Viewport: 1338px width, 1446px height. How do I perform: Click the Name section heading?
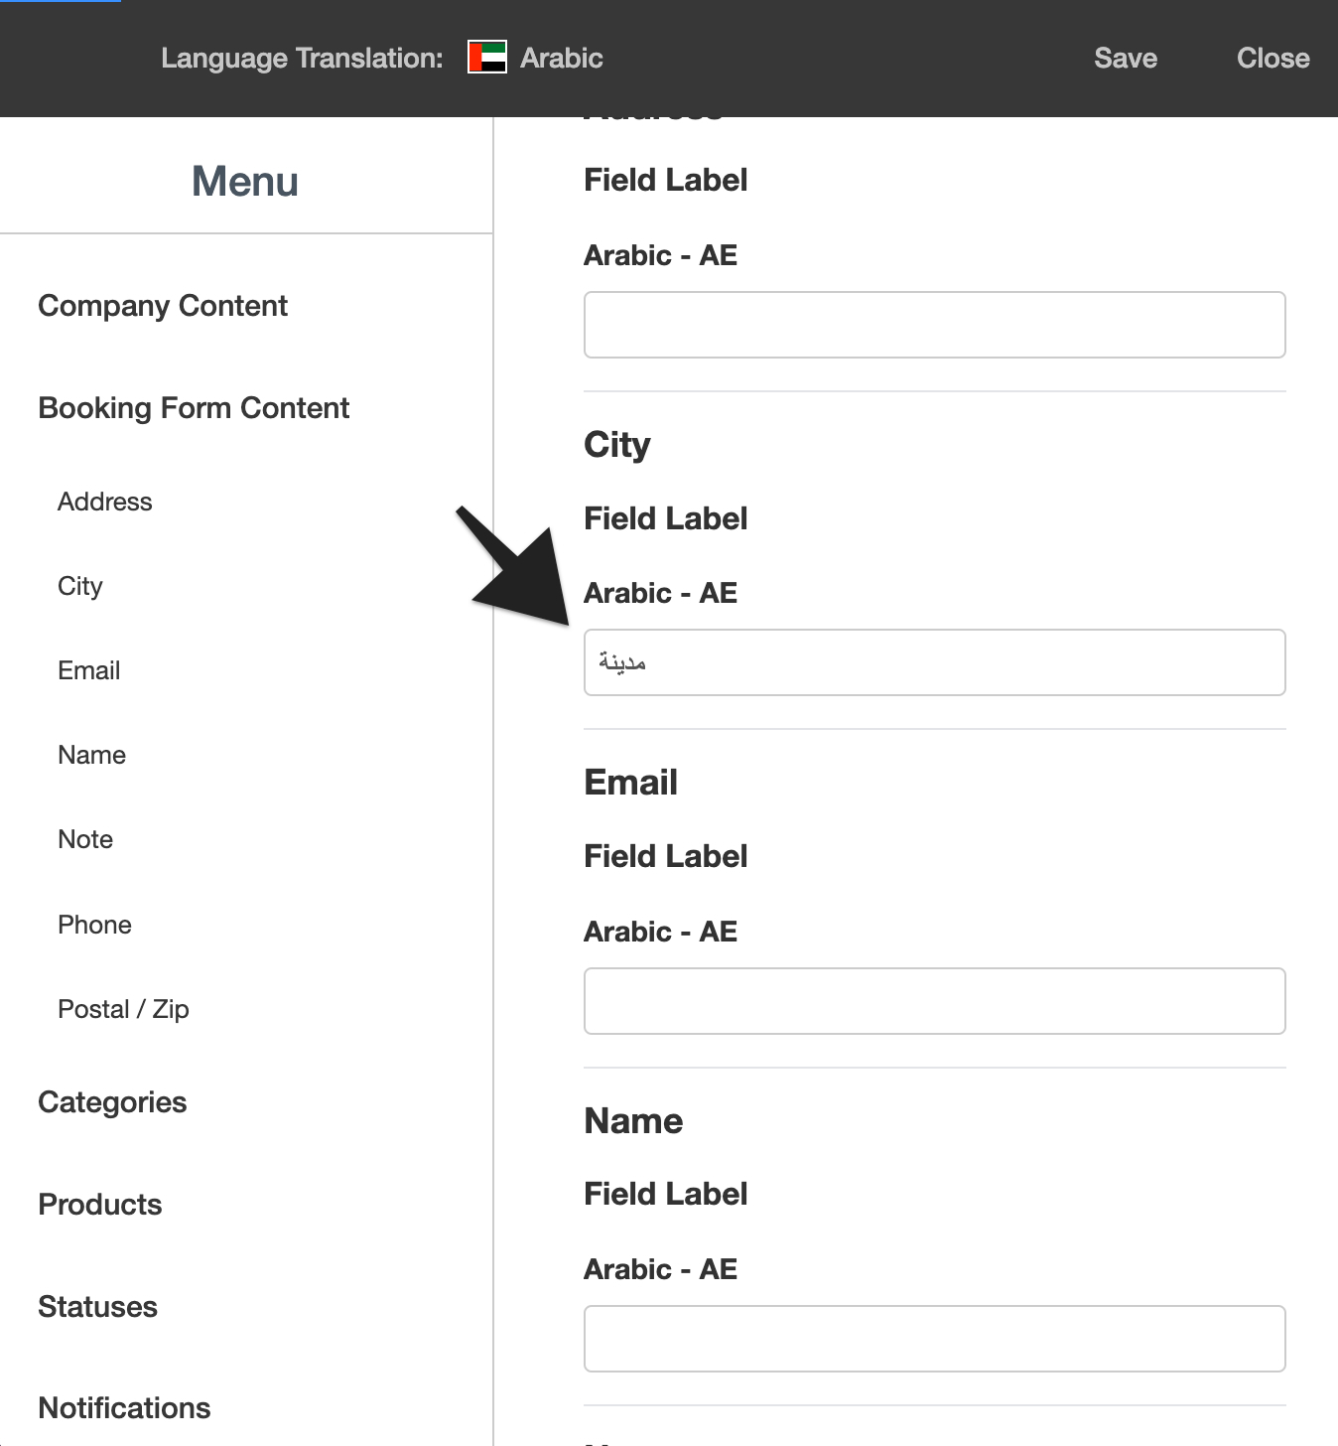click(x=633, y=1121)
